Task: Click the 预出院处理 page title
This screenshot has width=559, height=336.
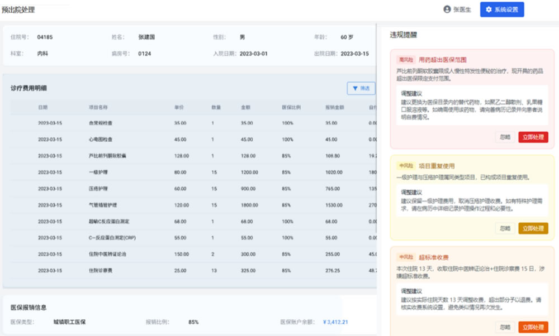Action: point(18,9)
